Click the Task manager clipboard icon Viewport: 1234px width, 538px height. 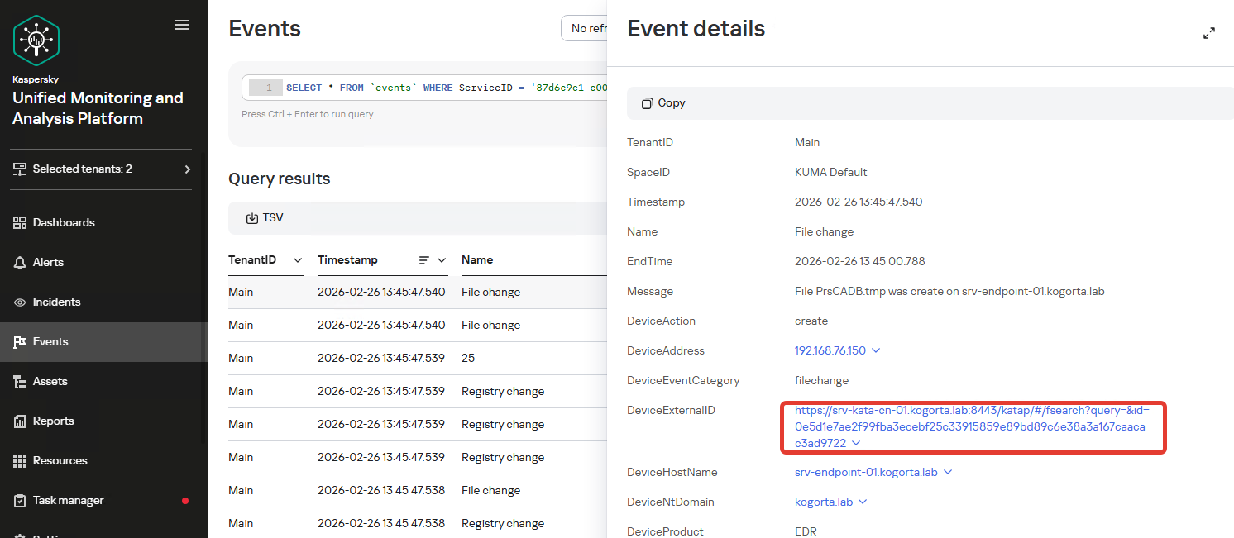tap(20, 500)
